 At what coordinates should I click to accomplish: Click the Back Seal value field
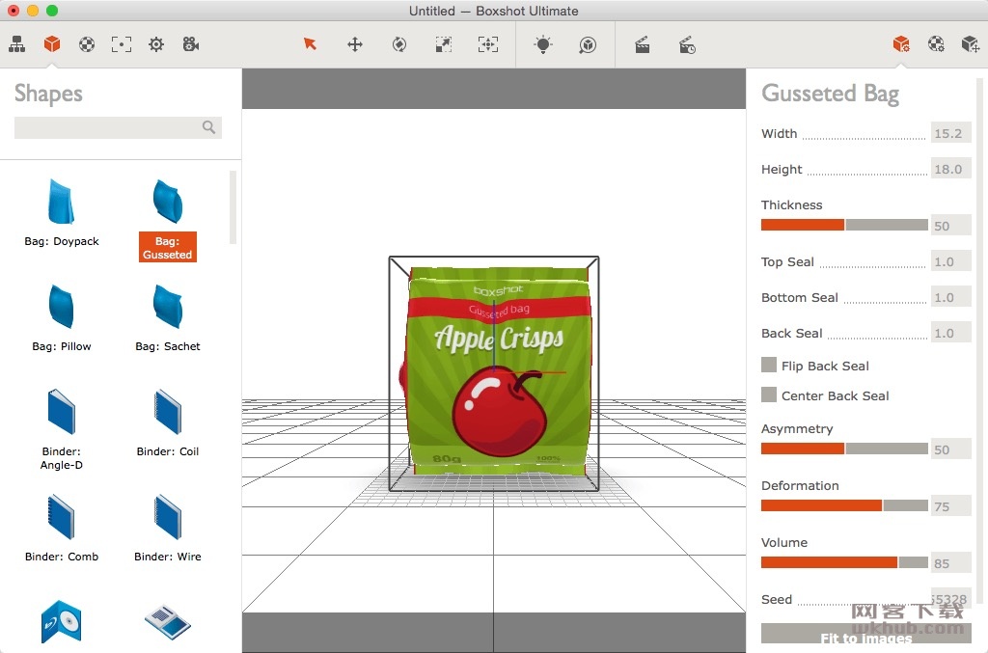click(950, 333)
